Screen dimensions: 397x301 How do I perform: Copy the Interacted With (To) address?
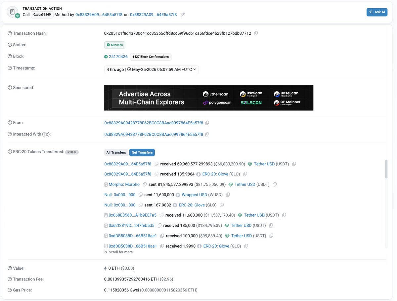point(207,134)
